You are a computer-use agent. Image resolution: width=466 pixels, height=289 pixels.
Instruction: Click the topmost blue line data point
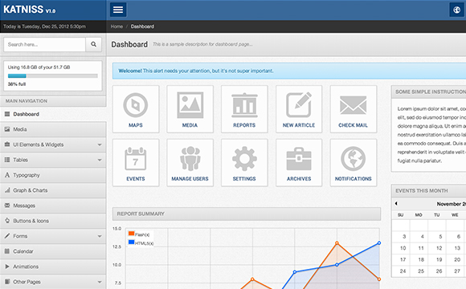[379, 243]
